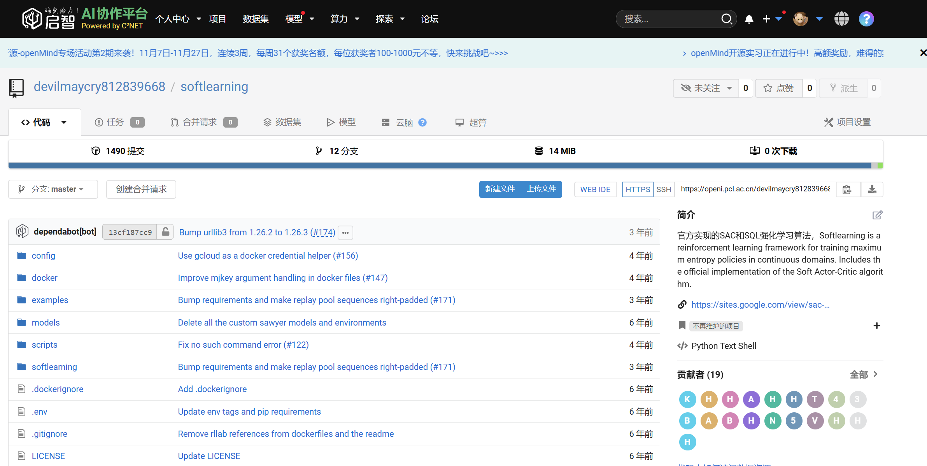Add a topic with plus icon
927x466 pixels.
click(x=877, y=326)
